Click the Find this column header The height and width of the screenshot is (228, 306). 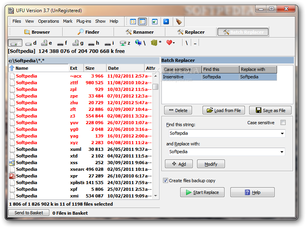click(x=220, y=69)
